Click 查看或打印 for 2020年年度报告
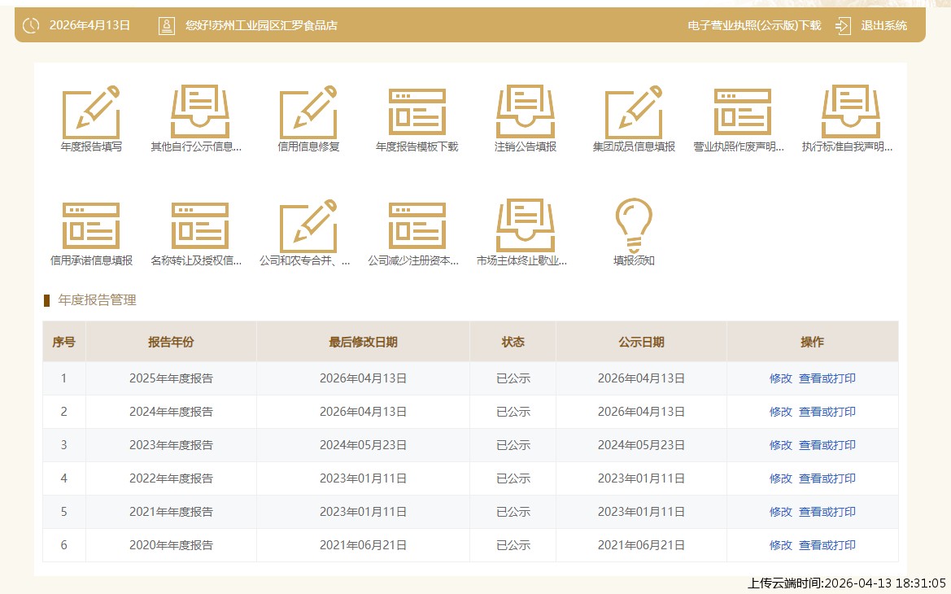This screenshot has height=594, width=951. click(x=827, y=545)
